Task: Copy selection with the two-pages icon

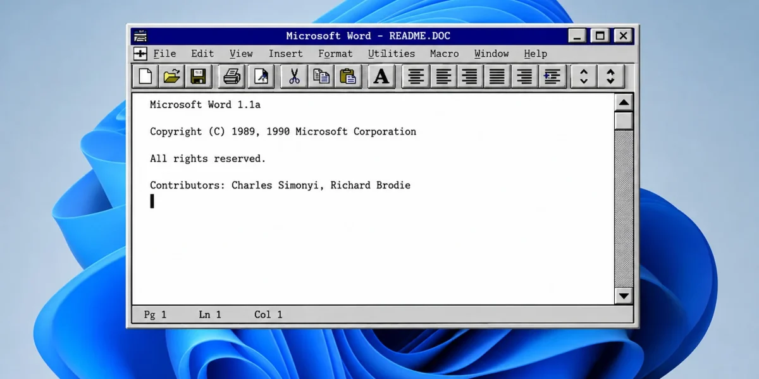Action: point(321,76)
